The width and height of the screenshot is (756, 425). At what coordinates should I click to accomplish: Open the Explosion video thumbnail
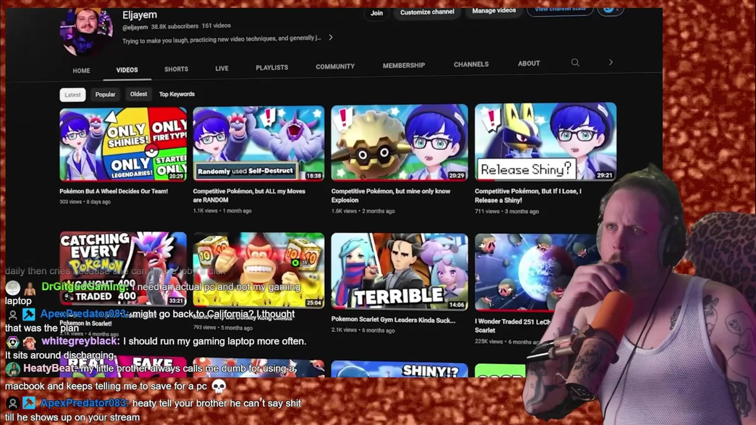tap(399, 142)
